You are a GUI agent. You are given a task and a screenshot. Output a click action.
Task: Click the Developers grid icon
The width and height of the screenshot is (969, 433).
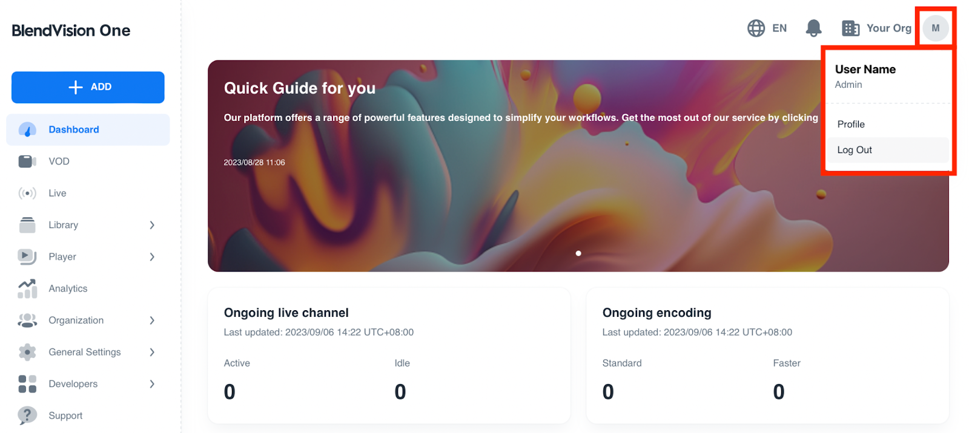pos(27,384)
